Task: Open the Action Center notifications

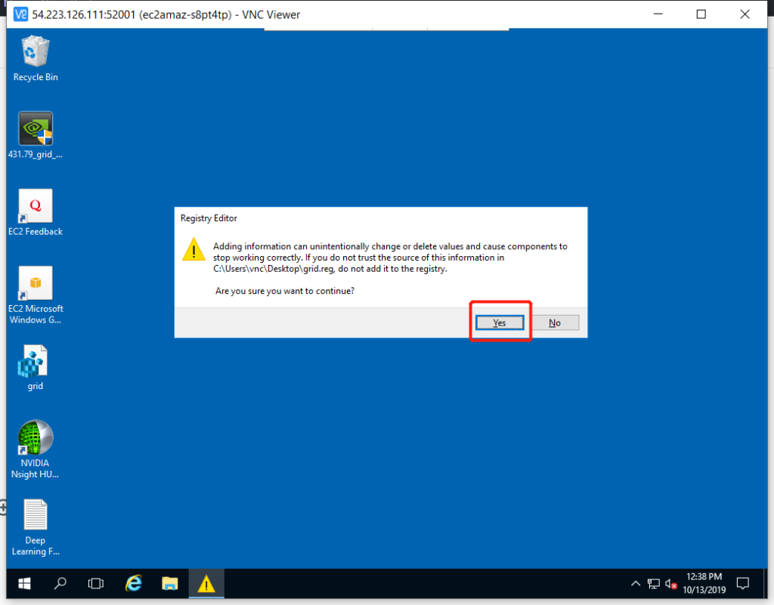Action: tap(742, 583)
